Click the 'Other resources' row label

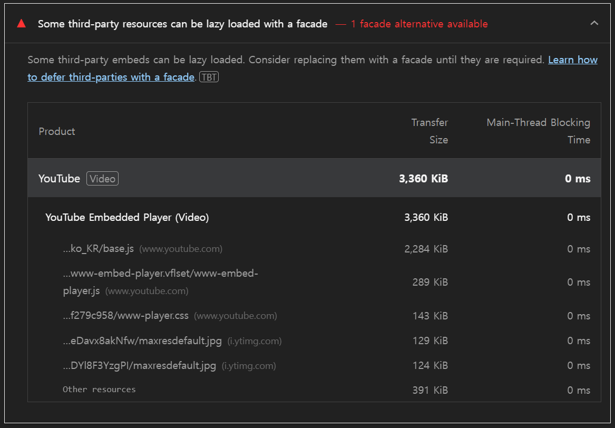[99, 389]
